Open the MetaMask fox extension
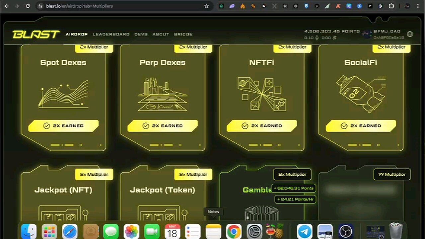 point(243,6)
